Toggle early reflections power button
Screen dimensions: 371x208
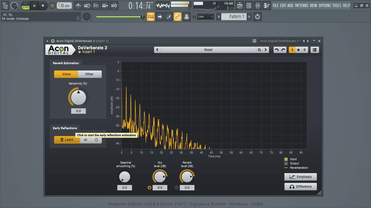point(96,140)
